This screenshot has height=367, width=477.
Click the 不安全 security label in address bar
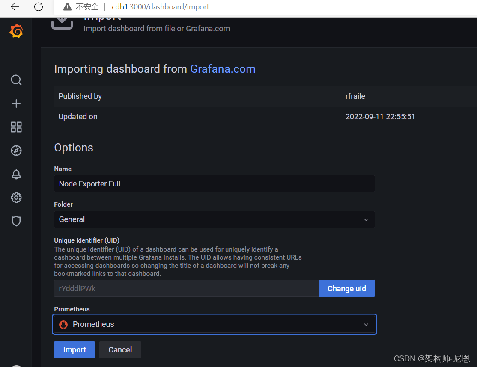[x=87, y=7]
